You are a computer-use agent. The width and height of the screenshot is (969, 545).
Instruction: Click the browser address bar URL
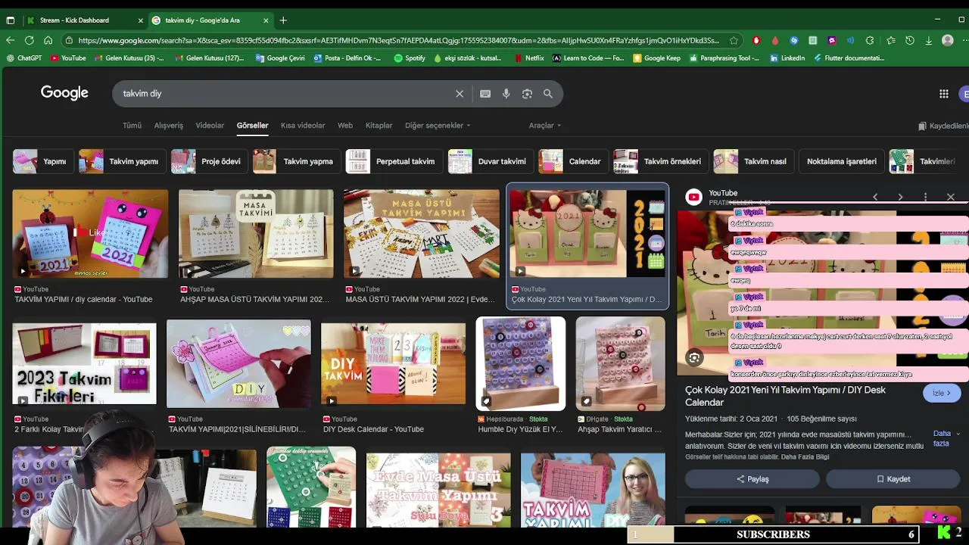398,40
